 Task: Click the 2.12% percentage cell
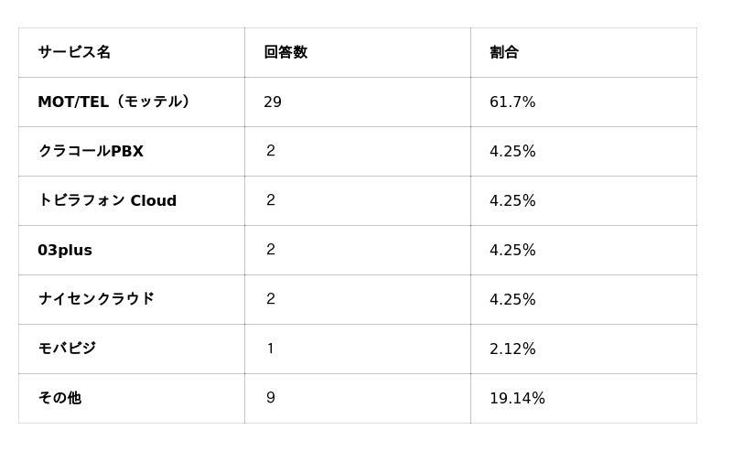click(x=512, y=349)
